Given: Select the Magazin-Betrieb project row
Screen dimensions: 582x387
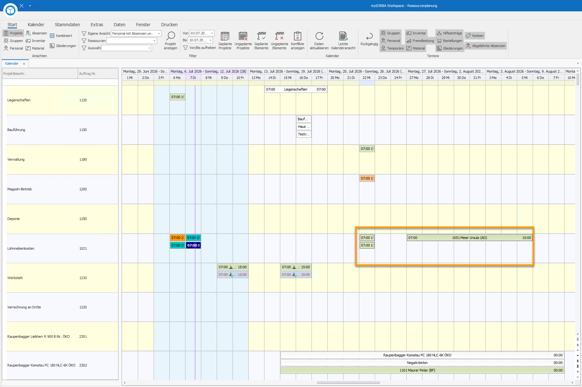Looking at the screenshot, I should click(x=62, y=189).
